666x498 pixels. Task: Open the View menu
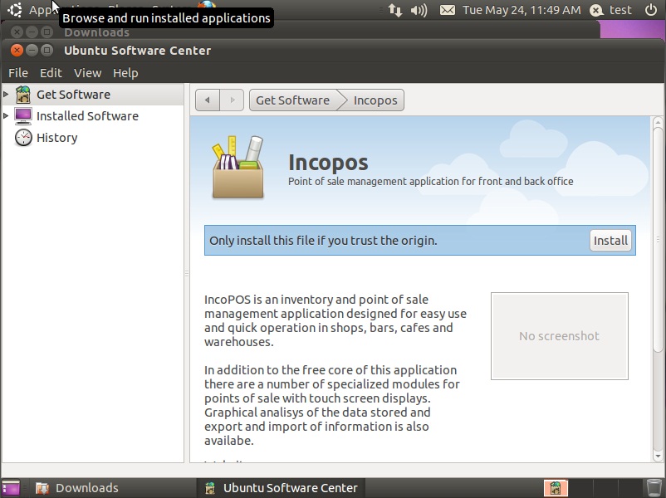(87, 73)
